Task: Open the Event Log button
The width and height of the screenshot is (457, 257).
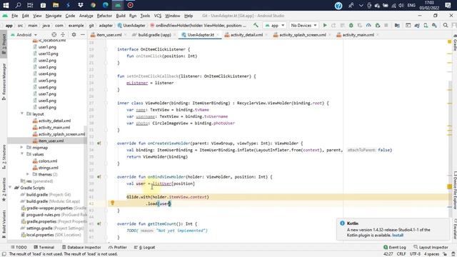Action: click(x=395, y=248)
